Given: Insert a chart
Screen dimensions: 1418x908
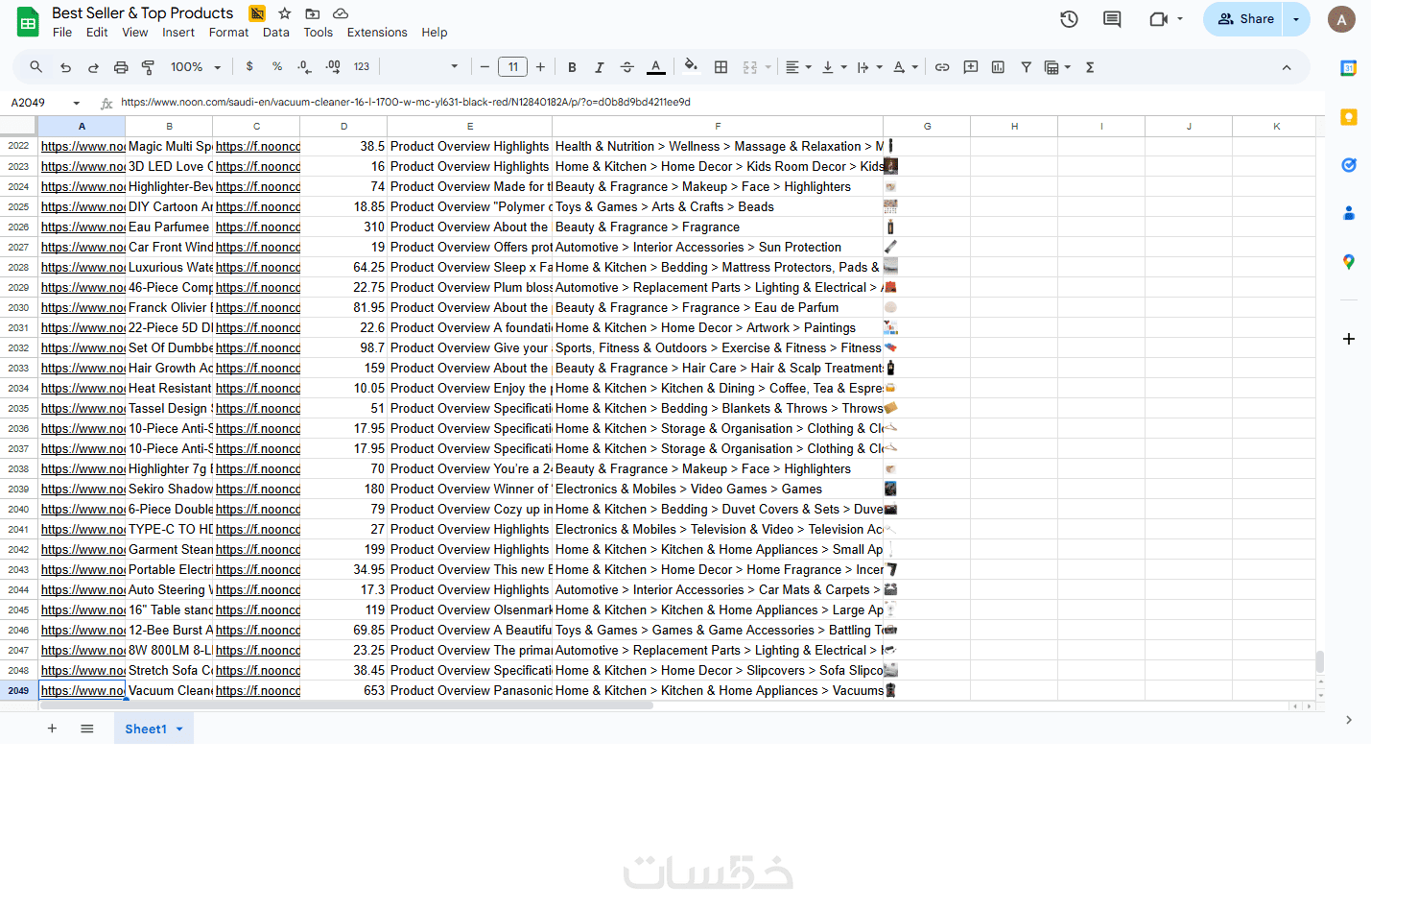Looking at the screenshot, I should pos(998,67).
